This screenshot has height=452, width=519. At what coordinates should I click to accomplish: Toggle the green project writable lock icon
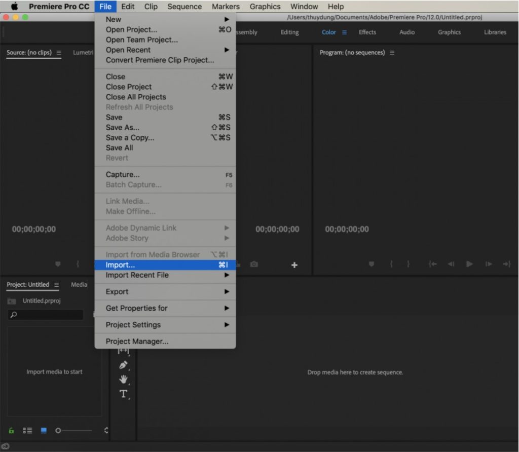[12, 430]
